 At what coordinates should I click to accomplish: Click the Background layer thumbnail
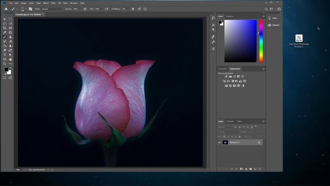point(225,143)
